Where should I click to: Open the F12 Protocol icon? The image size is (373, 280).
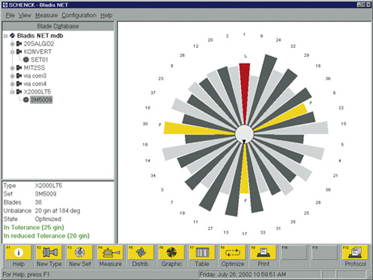coord(355,252)
